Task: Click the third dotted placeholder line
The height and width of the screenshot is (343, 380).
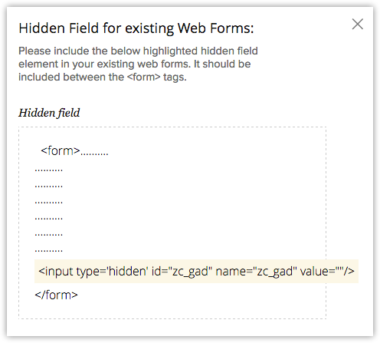Action: (48, 203)
